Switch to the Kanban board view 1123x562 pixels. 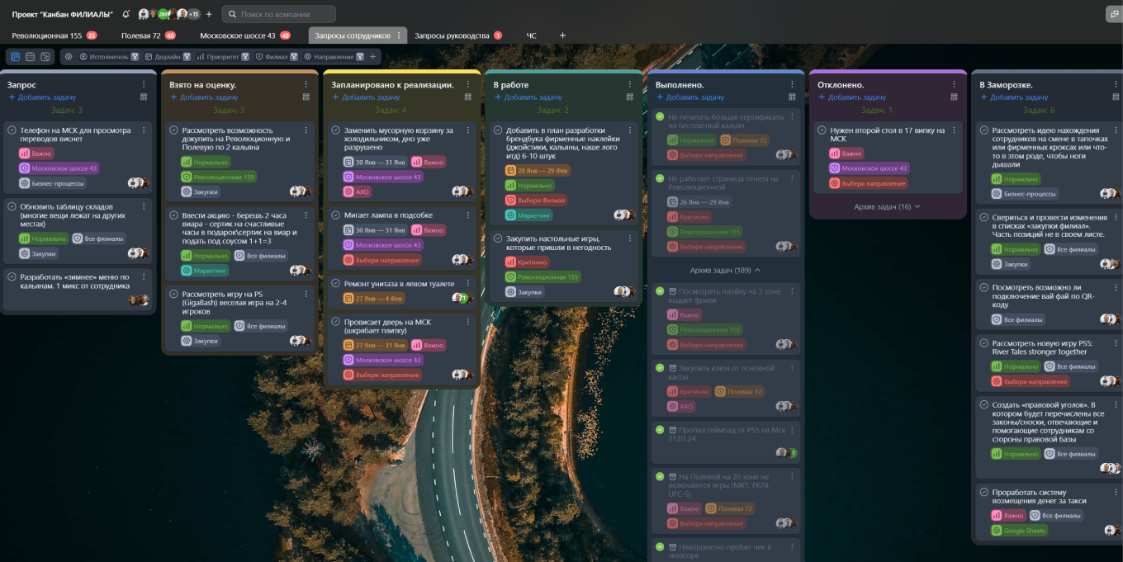(16, 57)
